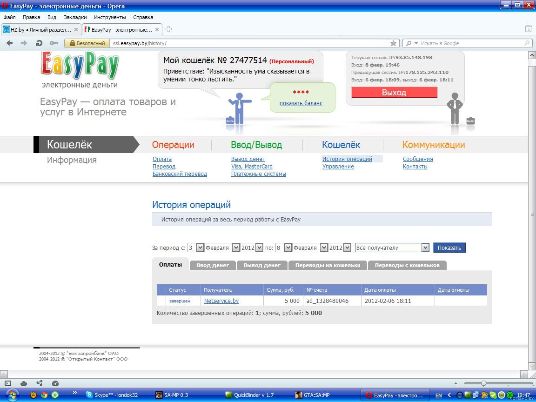536x402 pixels.
Task: Bookmark the page with the star icon
Action: click(394, 43)
